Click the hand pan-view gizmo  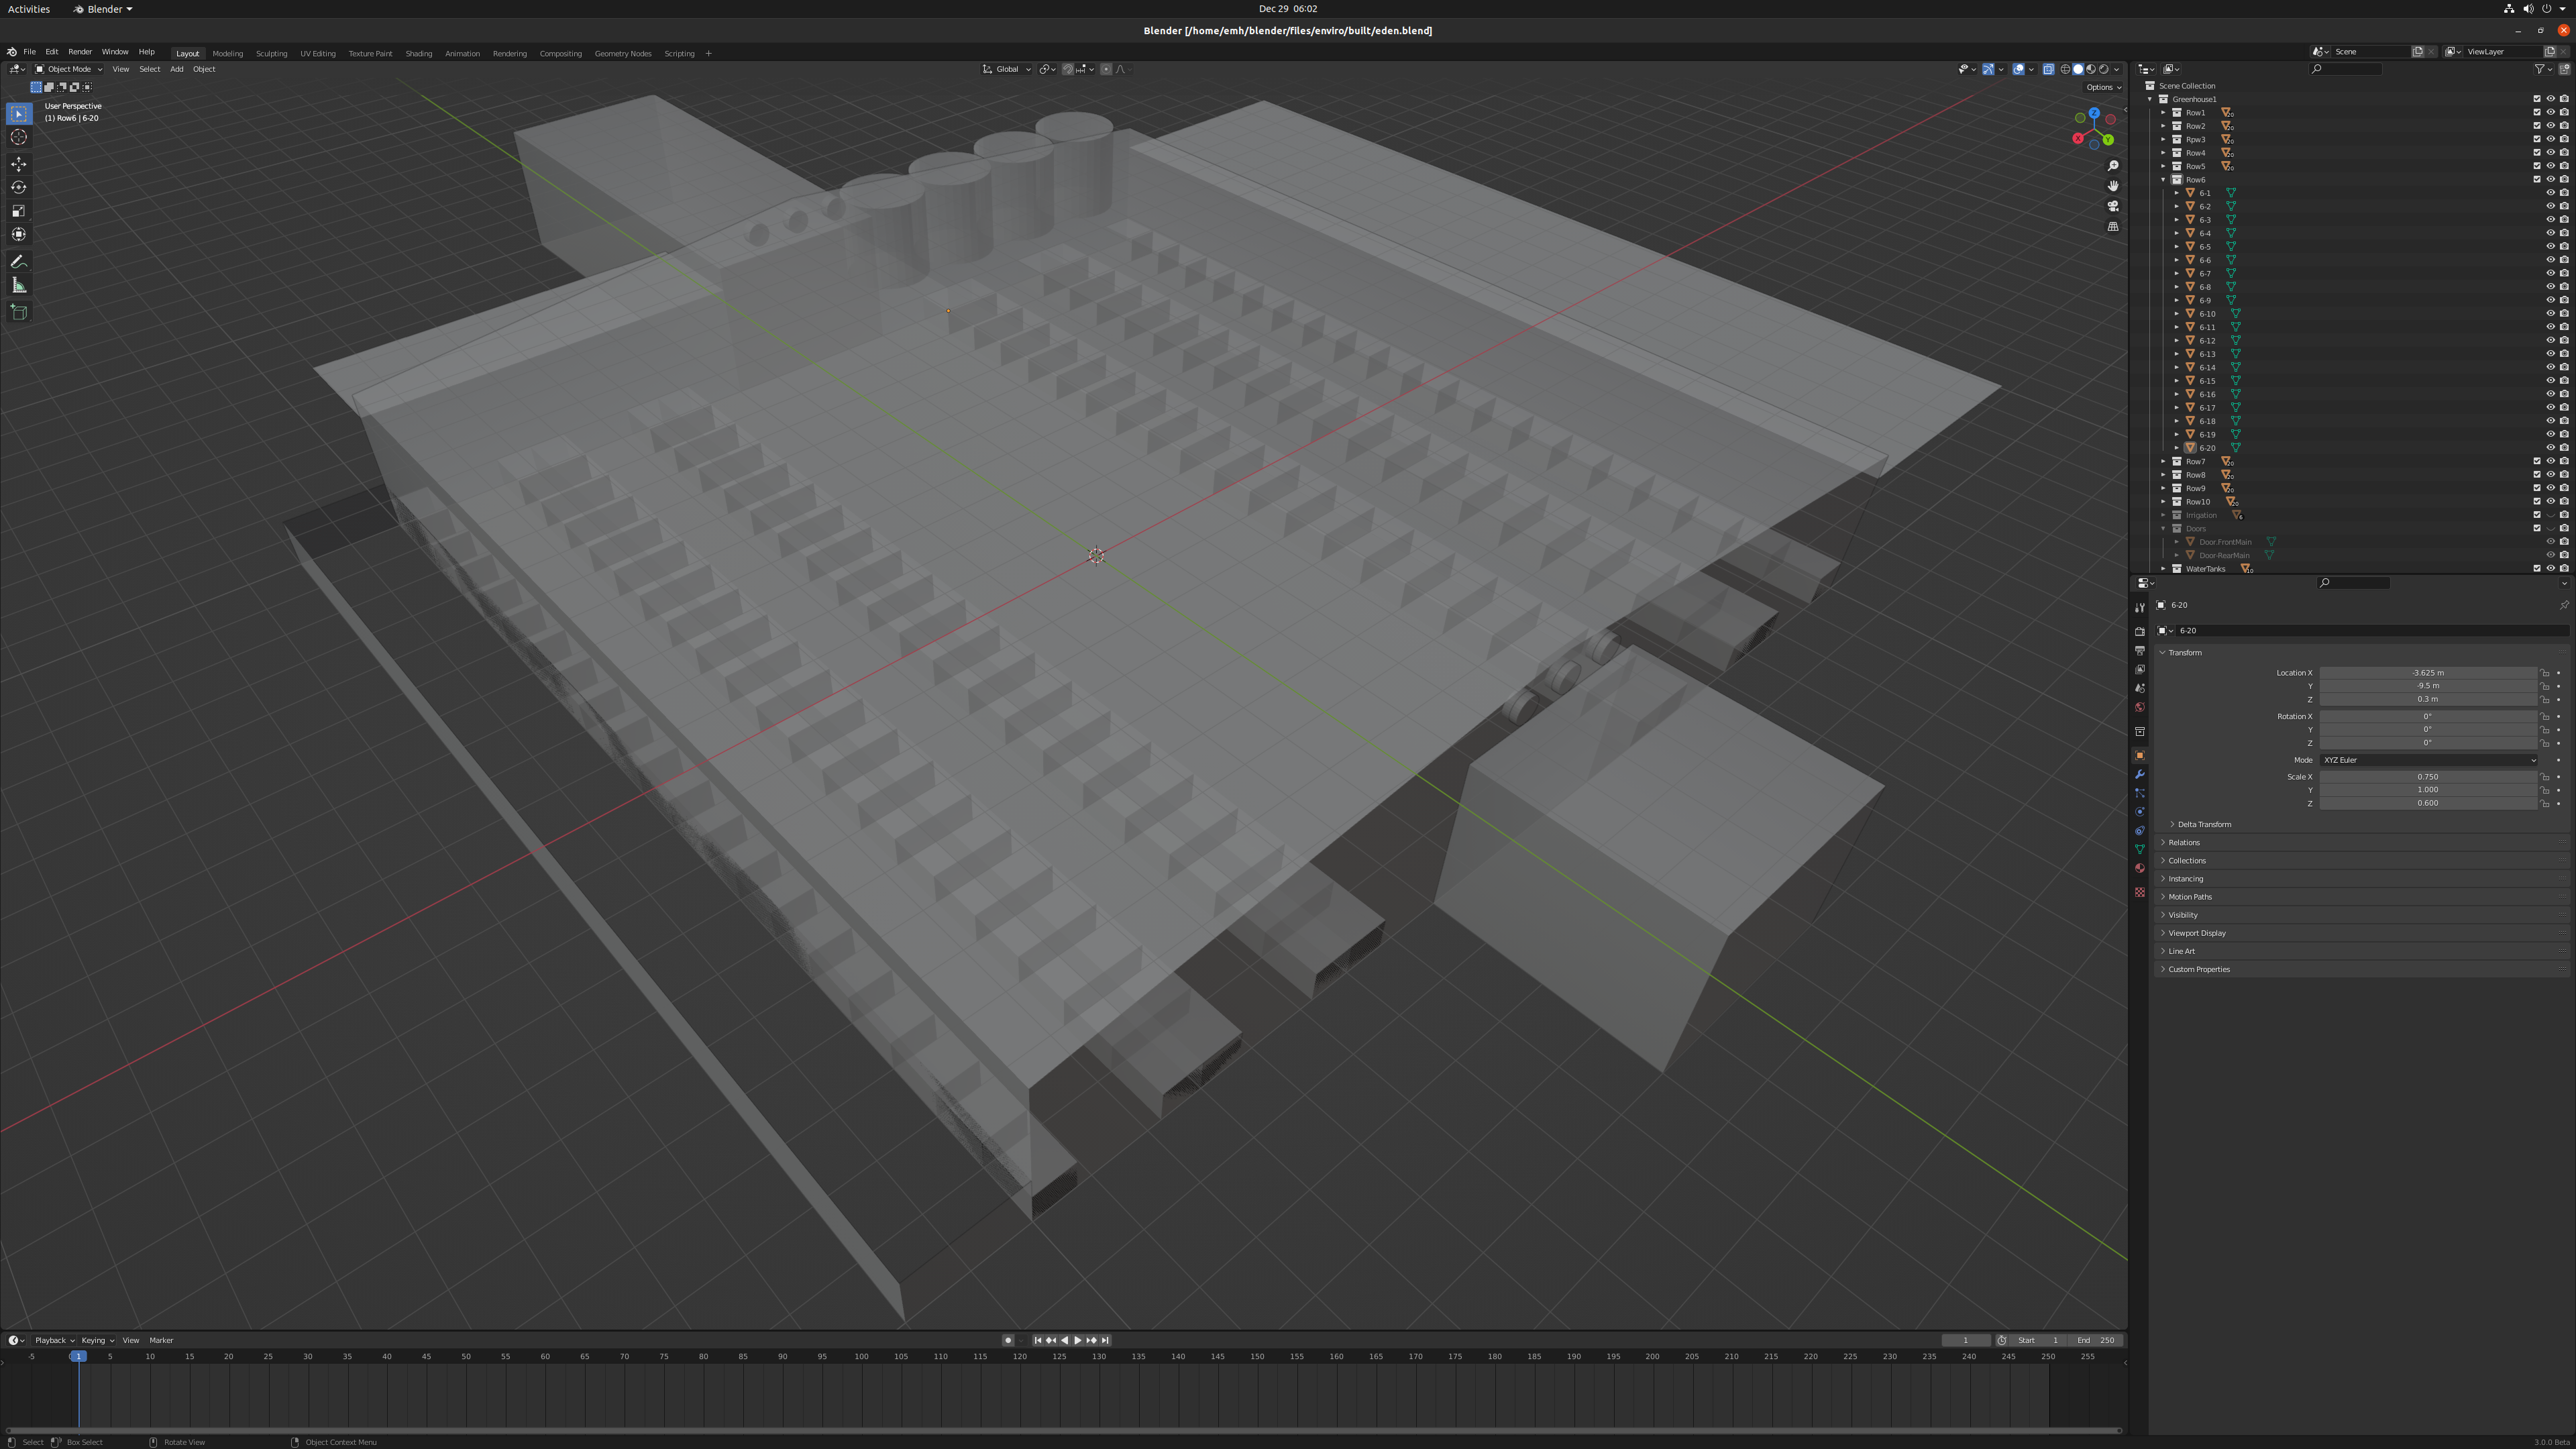point(2113,186)
